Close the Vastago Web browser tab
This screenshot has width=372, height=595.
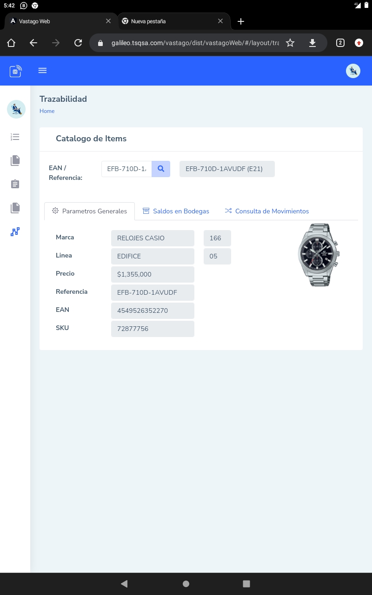pyautogui.click(x=108, y=21)
